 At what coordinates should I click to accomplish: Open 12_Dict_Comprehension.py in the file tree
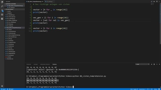click(x=15, y=35)
